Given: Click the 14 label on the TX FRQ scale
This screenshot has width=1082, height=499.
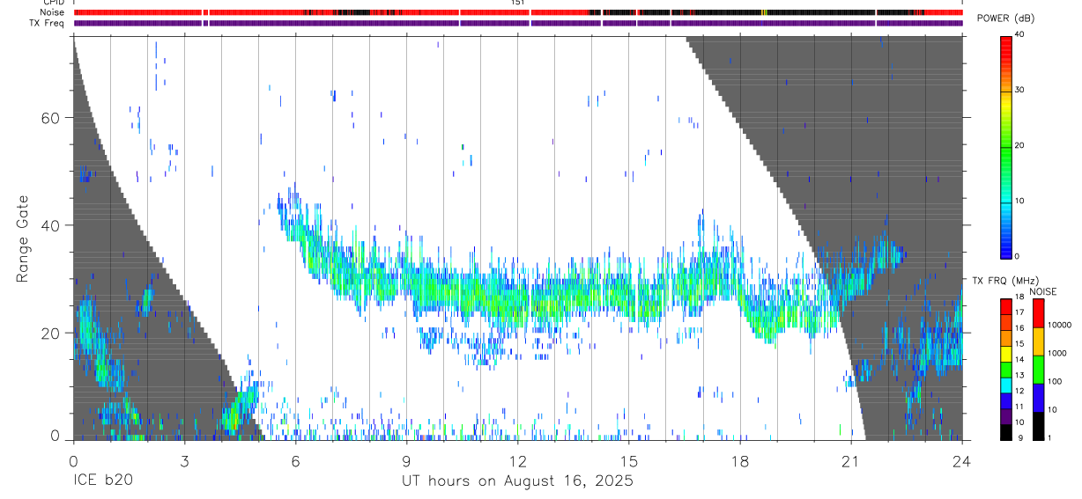Looking at the screenshot, I should click(1020, 359).
